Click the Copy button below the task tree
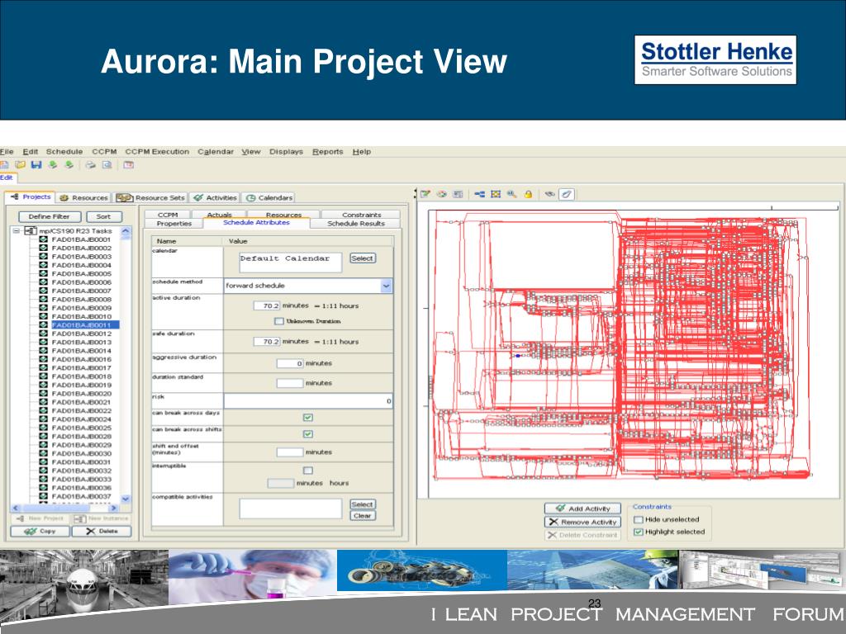The image size is (846, 634). 40,532
